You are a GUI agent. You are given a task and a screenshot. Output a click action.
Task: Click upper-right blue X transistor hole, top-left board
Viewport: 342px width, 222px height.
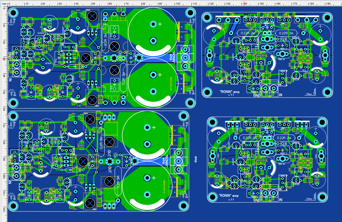(x=92, y=16)
